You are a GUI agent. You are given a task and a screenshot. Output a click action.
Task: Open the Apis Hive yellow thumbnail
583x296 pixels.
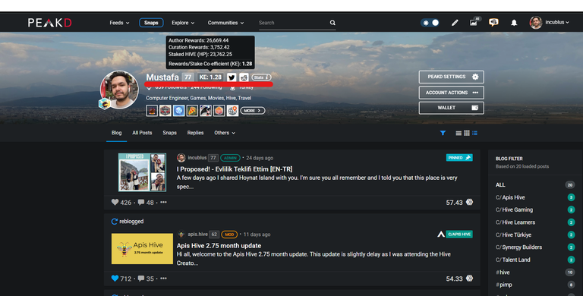[x=142, y=249]
